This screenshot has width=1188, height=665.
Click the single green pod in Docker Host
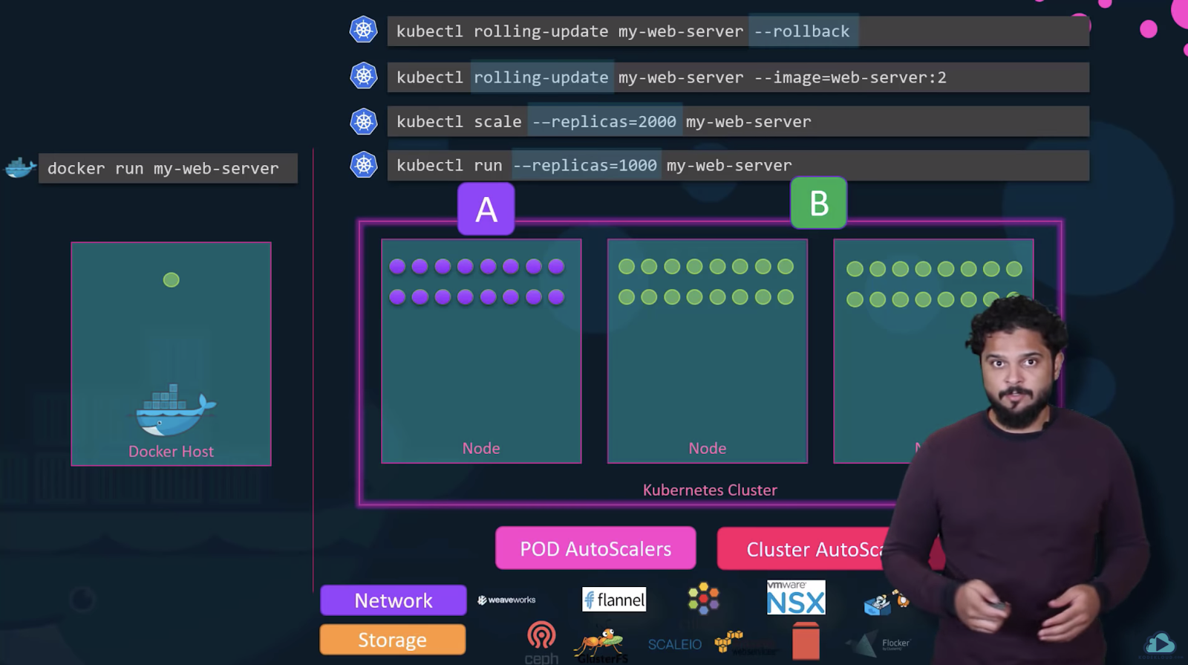(171, 280)
